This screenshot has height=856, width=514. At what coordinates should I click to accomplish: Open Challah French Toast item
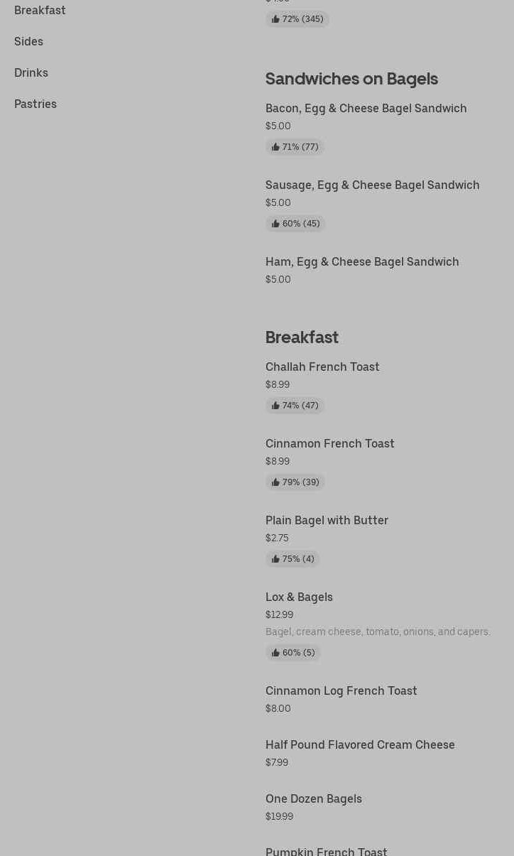pyautogui.click(x=322, y=367)
